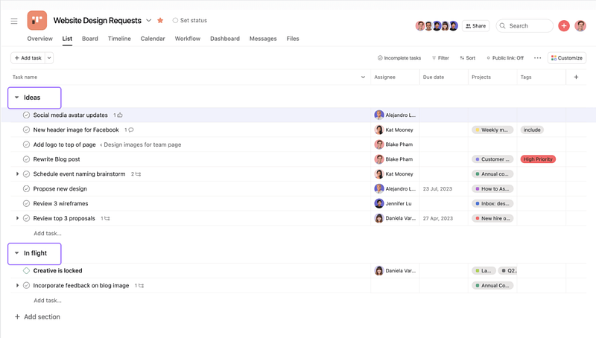This screenshot has width=596, height=338.
Task: Click the plus icon beside Add section
Action: 17,316
